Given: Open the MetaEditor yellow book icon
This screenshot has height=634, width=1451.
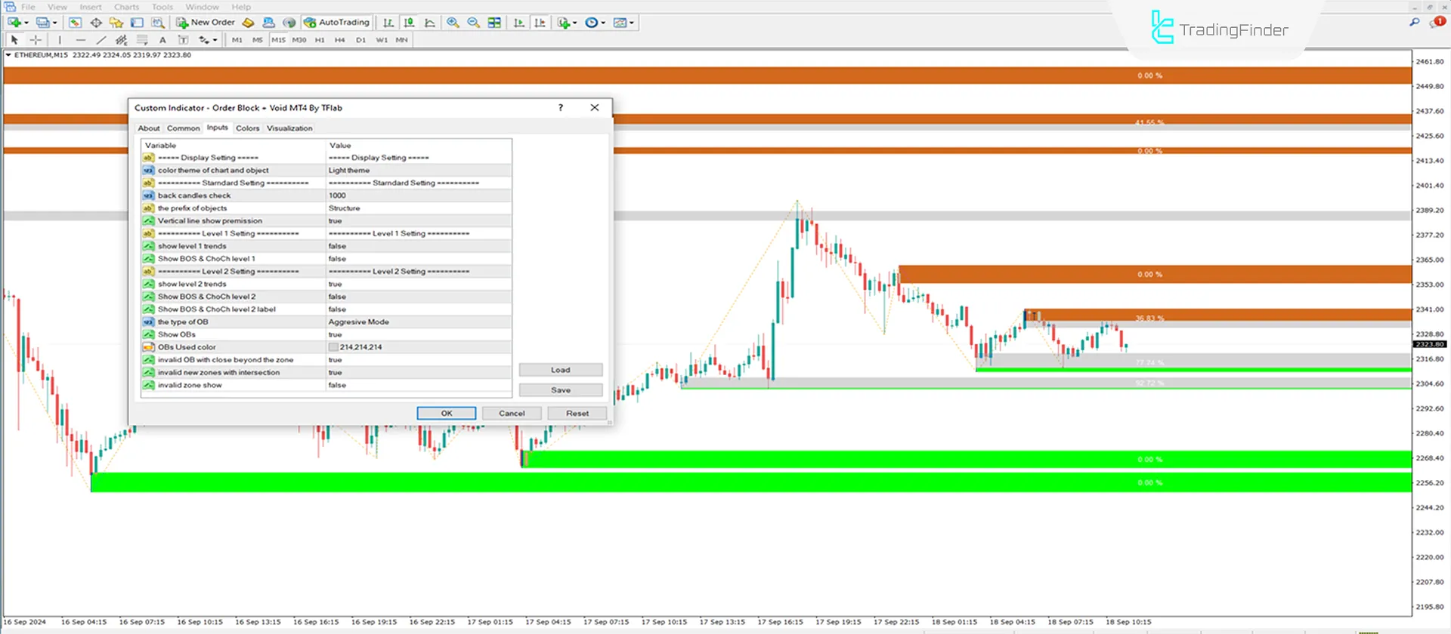Looking at the screenshot, I should click(x=248, y=23).
